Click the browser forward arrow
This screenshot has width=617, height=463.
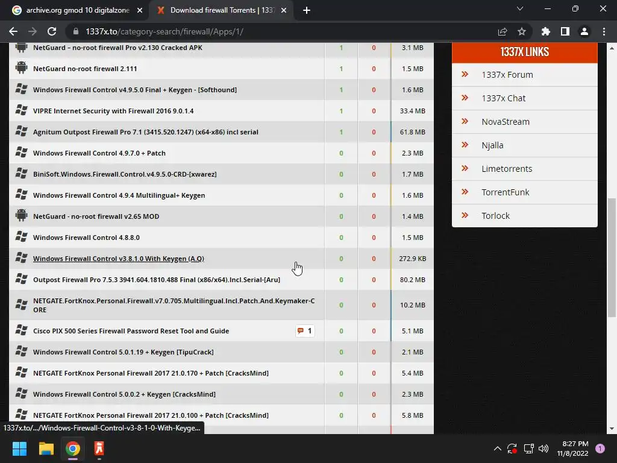click(x=33, y=31)
